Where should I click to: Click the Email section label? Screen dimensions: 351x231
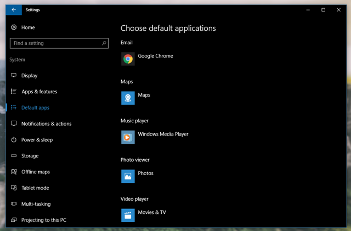(127, 43)
